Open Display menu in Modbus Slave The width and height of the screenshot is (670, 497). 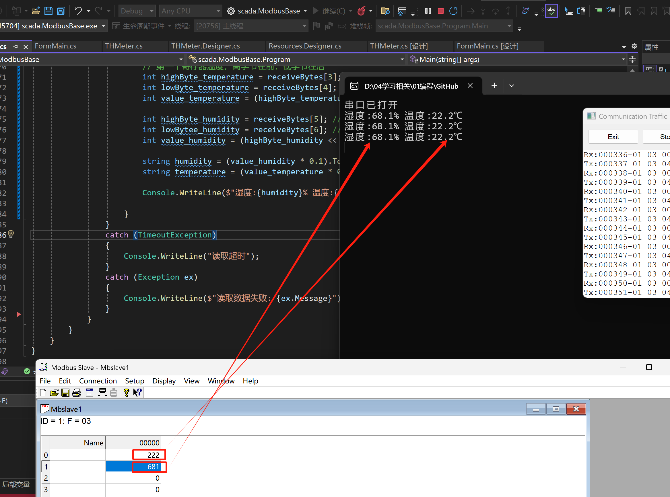[x=164, y=381]
